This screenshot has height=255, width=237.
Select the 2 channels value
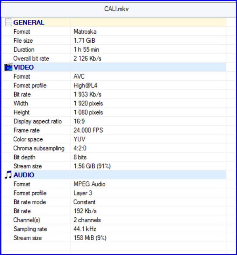(87, 220)
